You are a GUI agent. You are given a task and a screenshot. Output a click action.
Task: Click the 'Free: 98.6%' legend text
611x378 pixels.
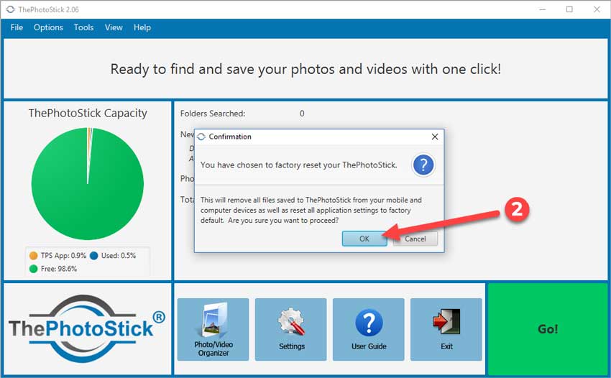[x=59, y=269]
